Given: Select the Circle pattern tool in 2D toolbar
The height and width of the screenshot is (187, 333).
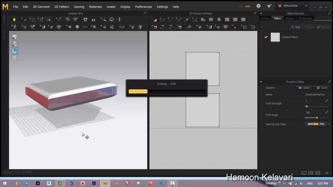Looking at the screenshot, I should [x=219, y=20].
